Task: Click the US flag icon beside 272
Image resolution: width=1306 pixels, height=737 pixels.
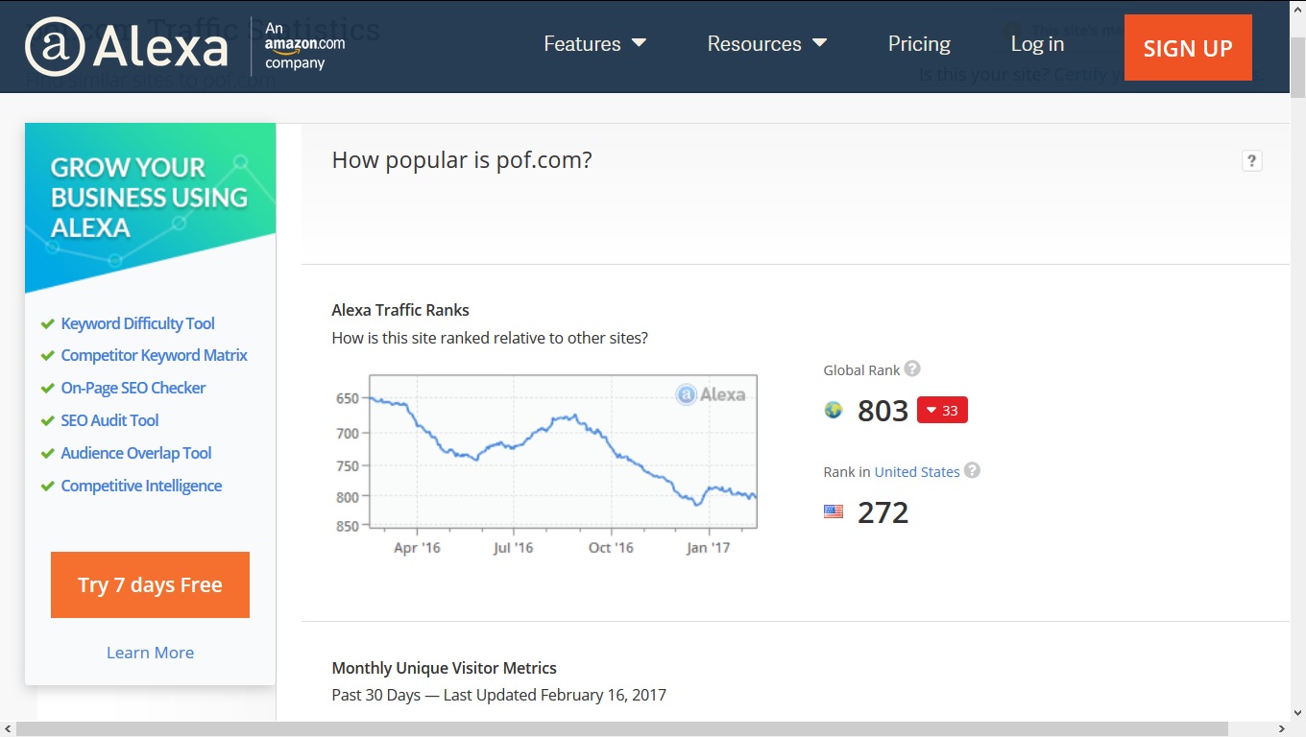Action: point(834,511)
